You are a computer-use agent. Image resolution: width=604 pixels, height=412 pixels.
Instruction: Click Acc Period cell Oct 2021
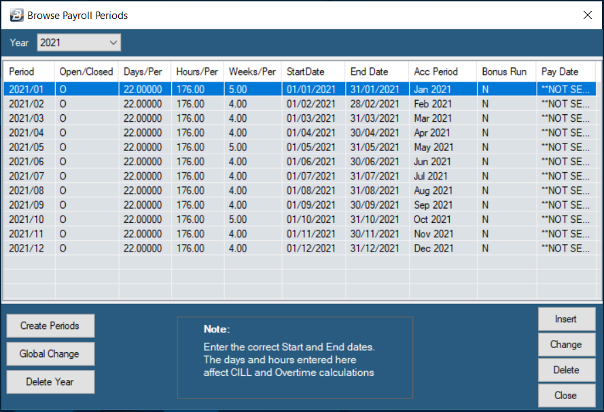[432, 220]
